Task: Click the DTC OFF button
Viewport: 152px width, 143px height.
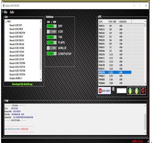Action: (x=104, y=91)
